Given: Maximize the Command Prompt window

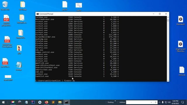Looking at the screenshot, I should pyautogui.click(x=160, y=14).
